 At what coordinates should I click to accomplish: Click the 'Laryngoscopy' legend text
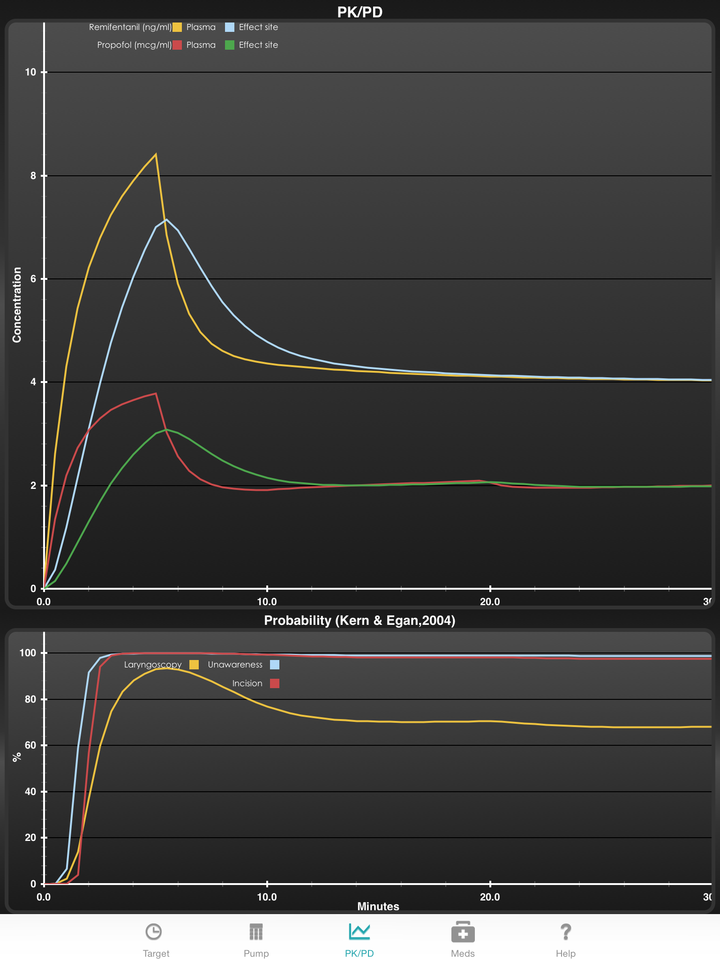(153, 665)
